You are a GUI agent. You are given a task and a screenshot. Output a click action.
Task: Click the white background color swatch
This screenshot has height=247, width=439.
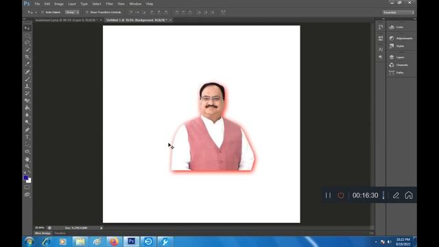pos(29,181)
